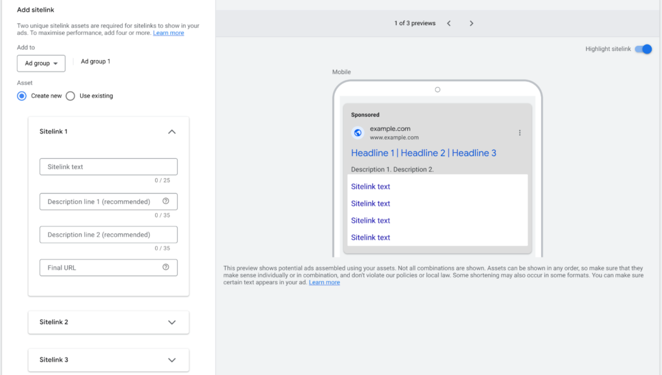Focus the Description line 1 field
662x375 pixels.
point(109,201)
